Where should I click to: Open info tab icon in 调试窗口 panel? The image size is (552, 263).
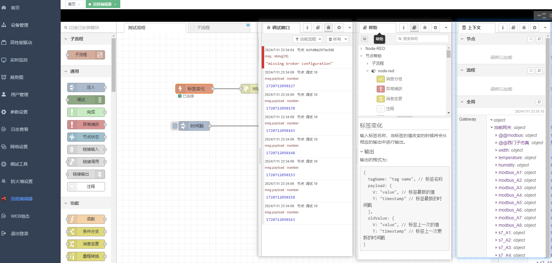pyautogui.click(x=307, y=28)
